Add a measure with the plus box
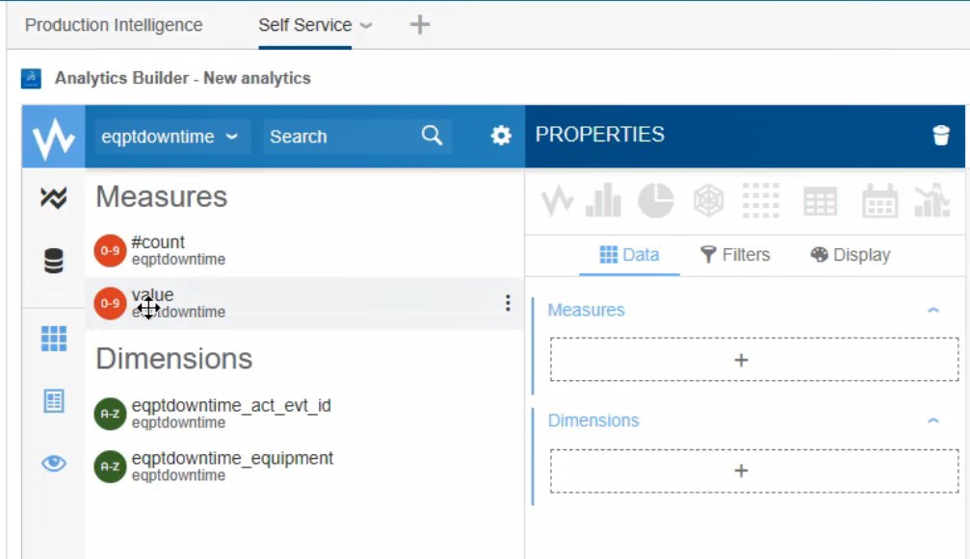Screen dimensions: 970x559 pos(741,360)
